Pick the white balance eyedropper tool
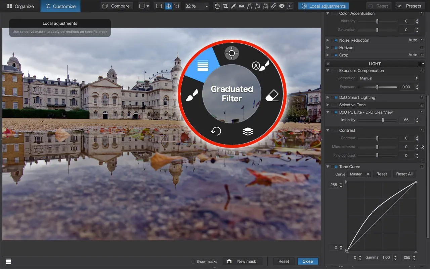 point(233,6)
